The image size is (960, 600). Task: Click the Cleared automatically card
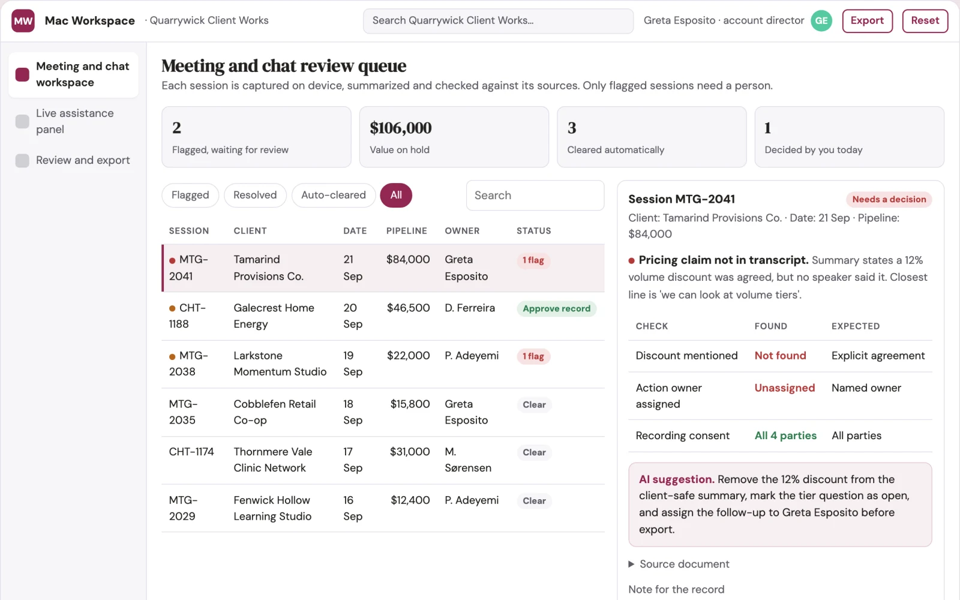tap(652, 137)
